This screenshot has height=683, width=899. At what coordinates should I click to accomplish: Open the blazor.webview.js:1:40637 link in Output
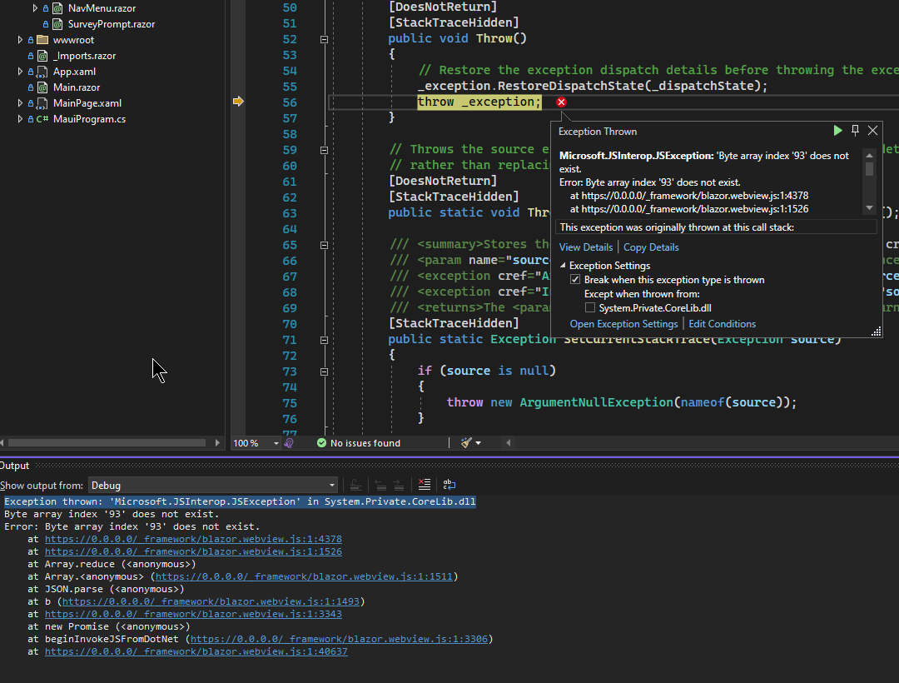click(x=196, y=651)
